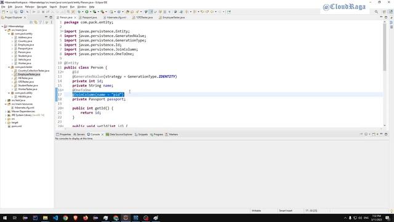Viewport: 394px width, 222px height.
Task: Open the Servers view tab
Action: click(x=79, y=134)
